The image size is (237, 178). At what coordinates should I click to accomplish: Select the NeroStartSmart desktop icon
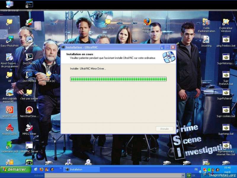[29, 110]
